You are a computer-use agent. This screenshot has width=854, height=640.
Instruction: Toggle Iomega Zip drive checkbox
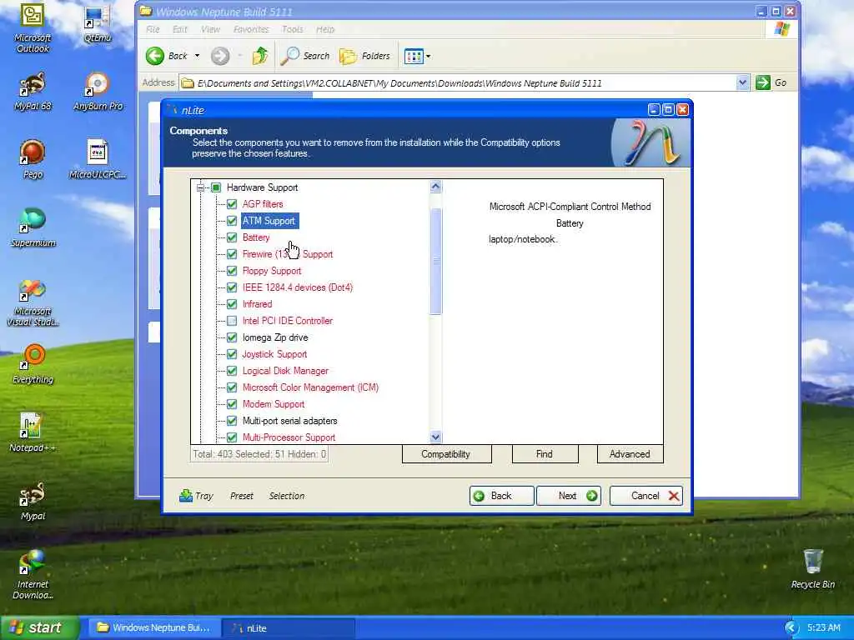pyautogui.click(x=232, y=337)
